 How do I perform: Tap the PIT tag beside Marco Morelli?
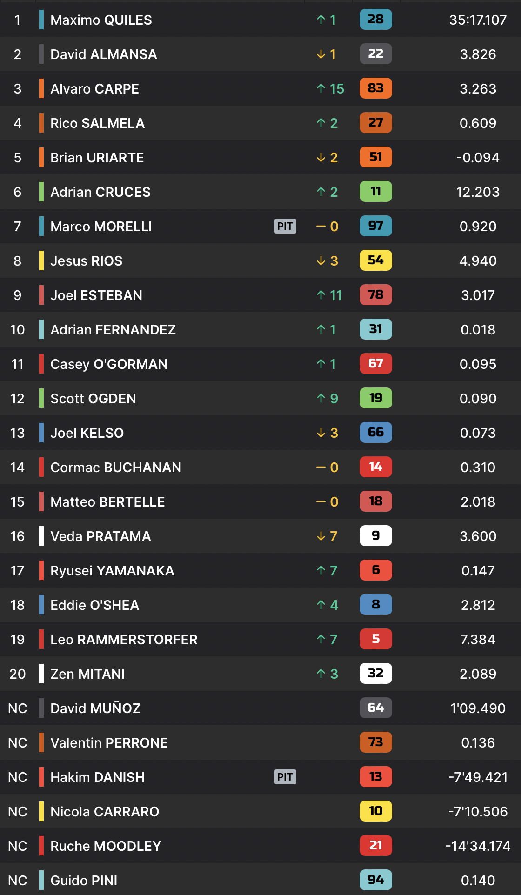tap(285, 226)
